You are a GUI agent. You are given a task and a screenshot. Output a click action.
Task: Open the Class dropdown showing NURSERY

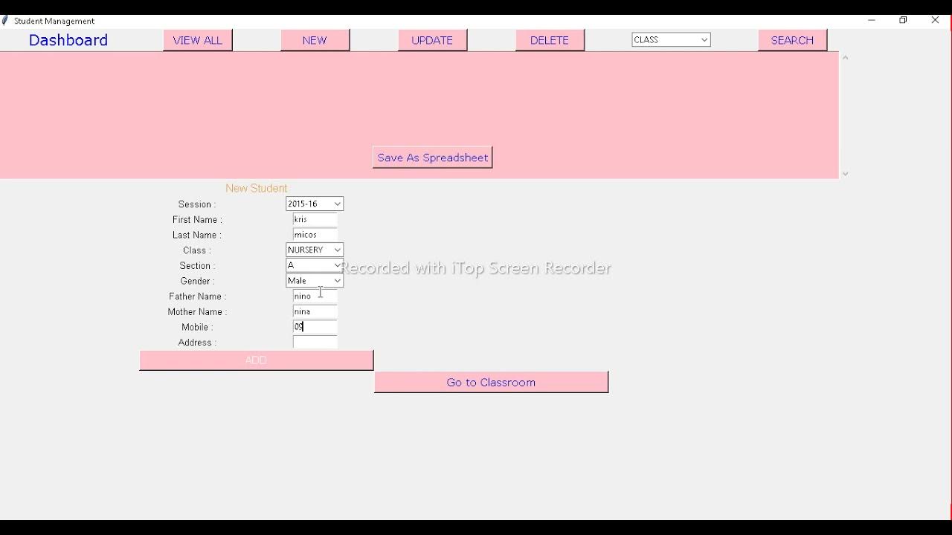315,250
